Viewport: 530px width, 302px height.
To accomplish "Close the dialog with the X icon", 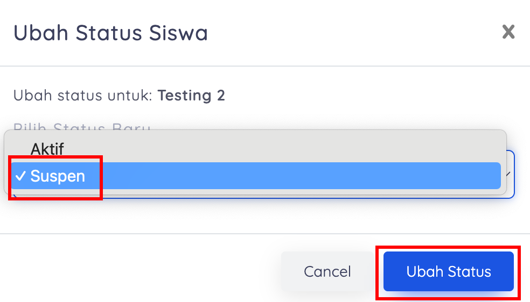I will 508,32.
